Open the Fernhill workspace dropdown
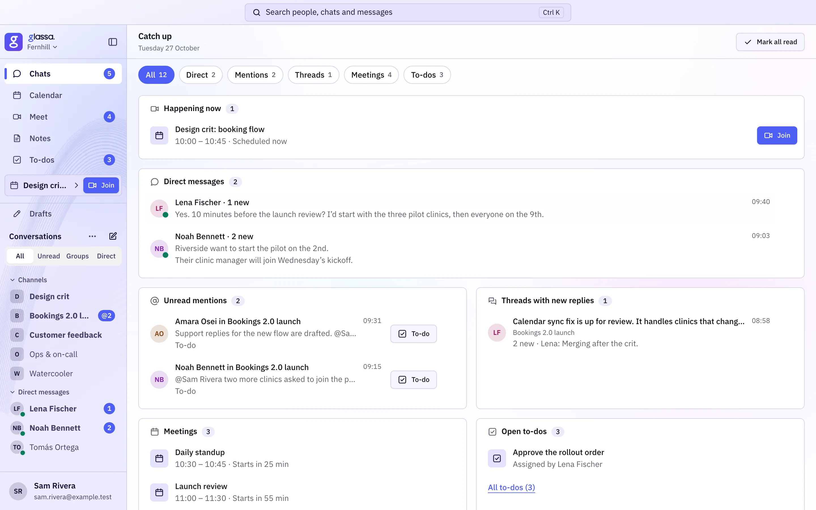Viewport: 816px width, 510px height. tap(42, 47)
